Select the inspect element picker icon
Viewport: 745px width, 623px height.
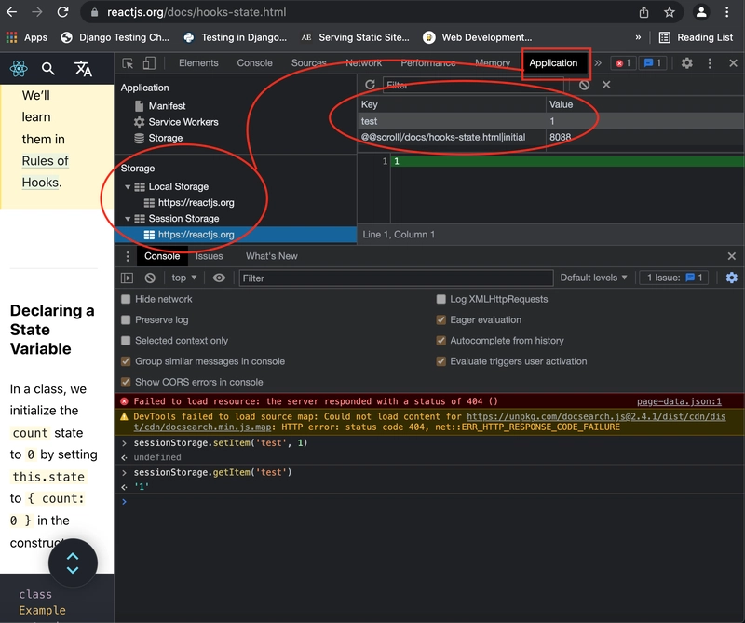pos(128,63)
